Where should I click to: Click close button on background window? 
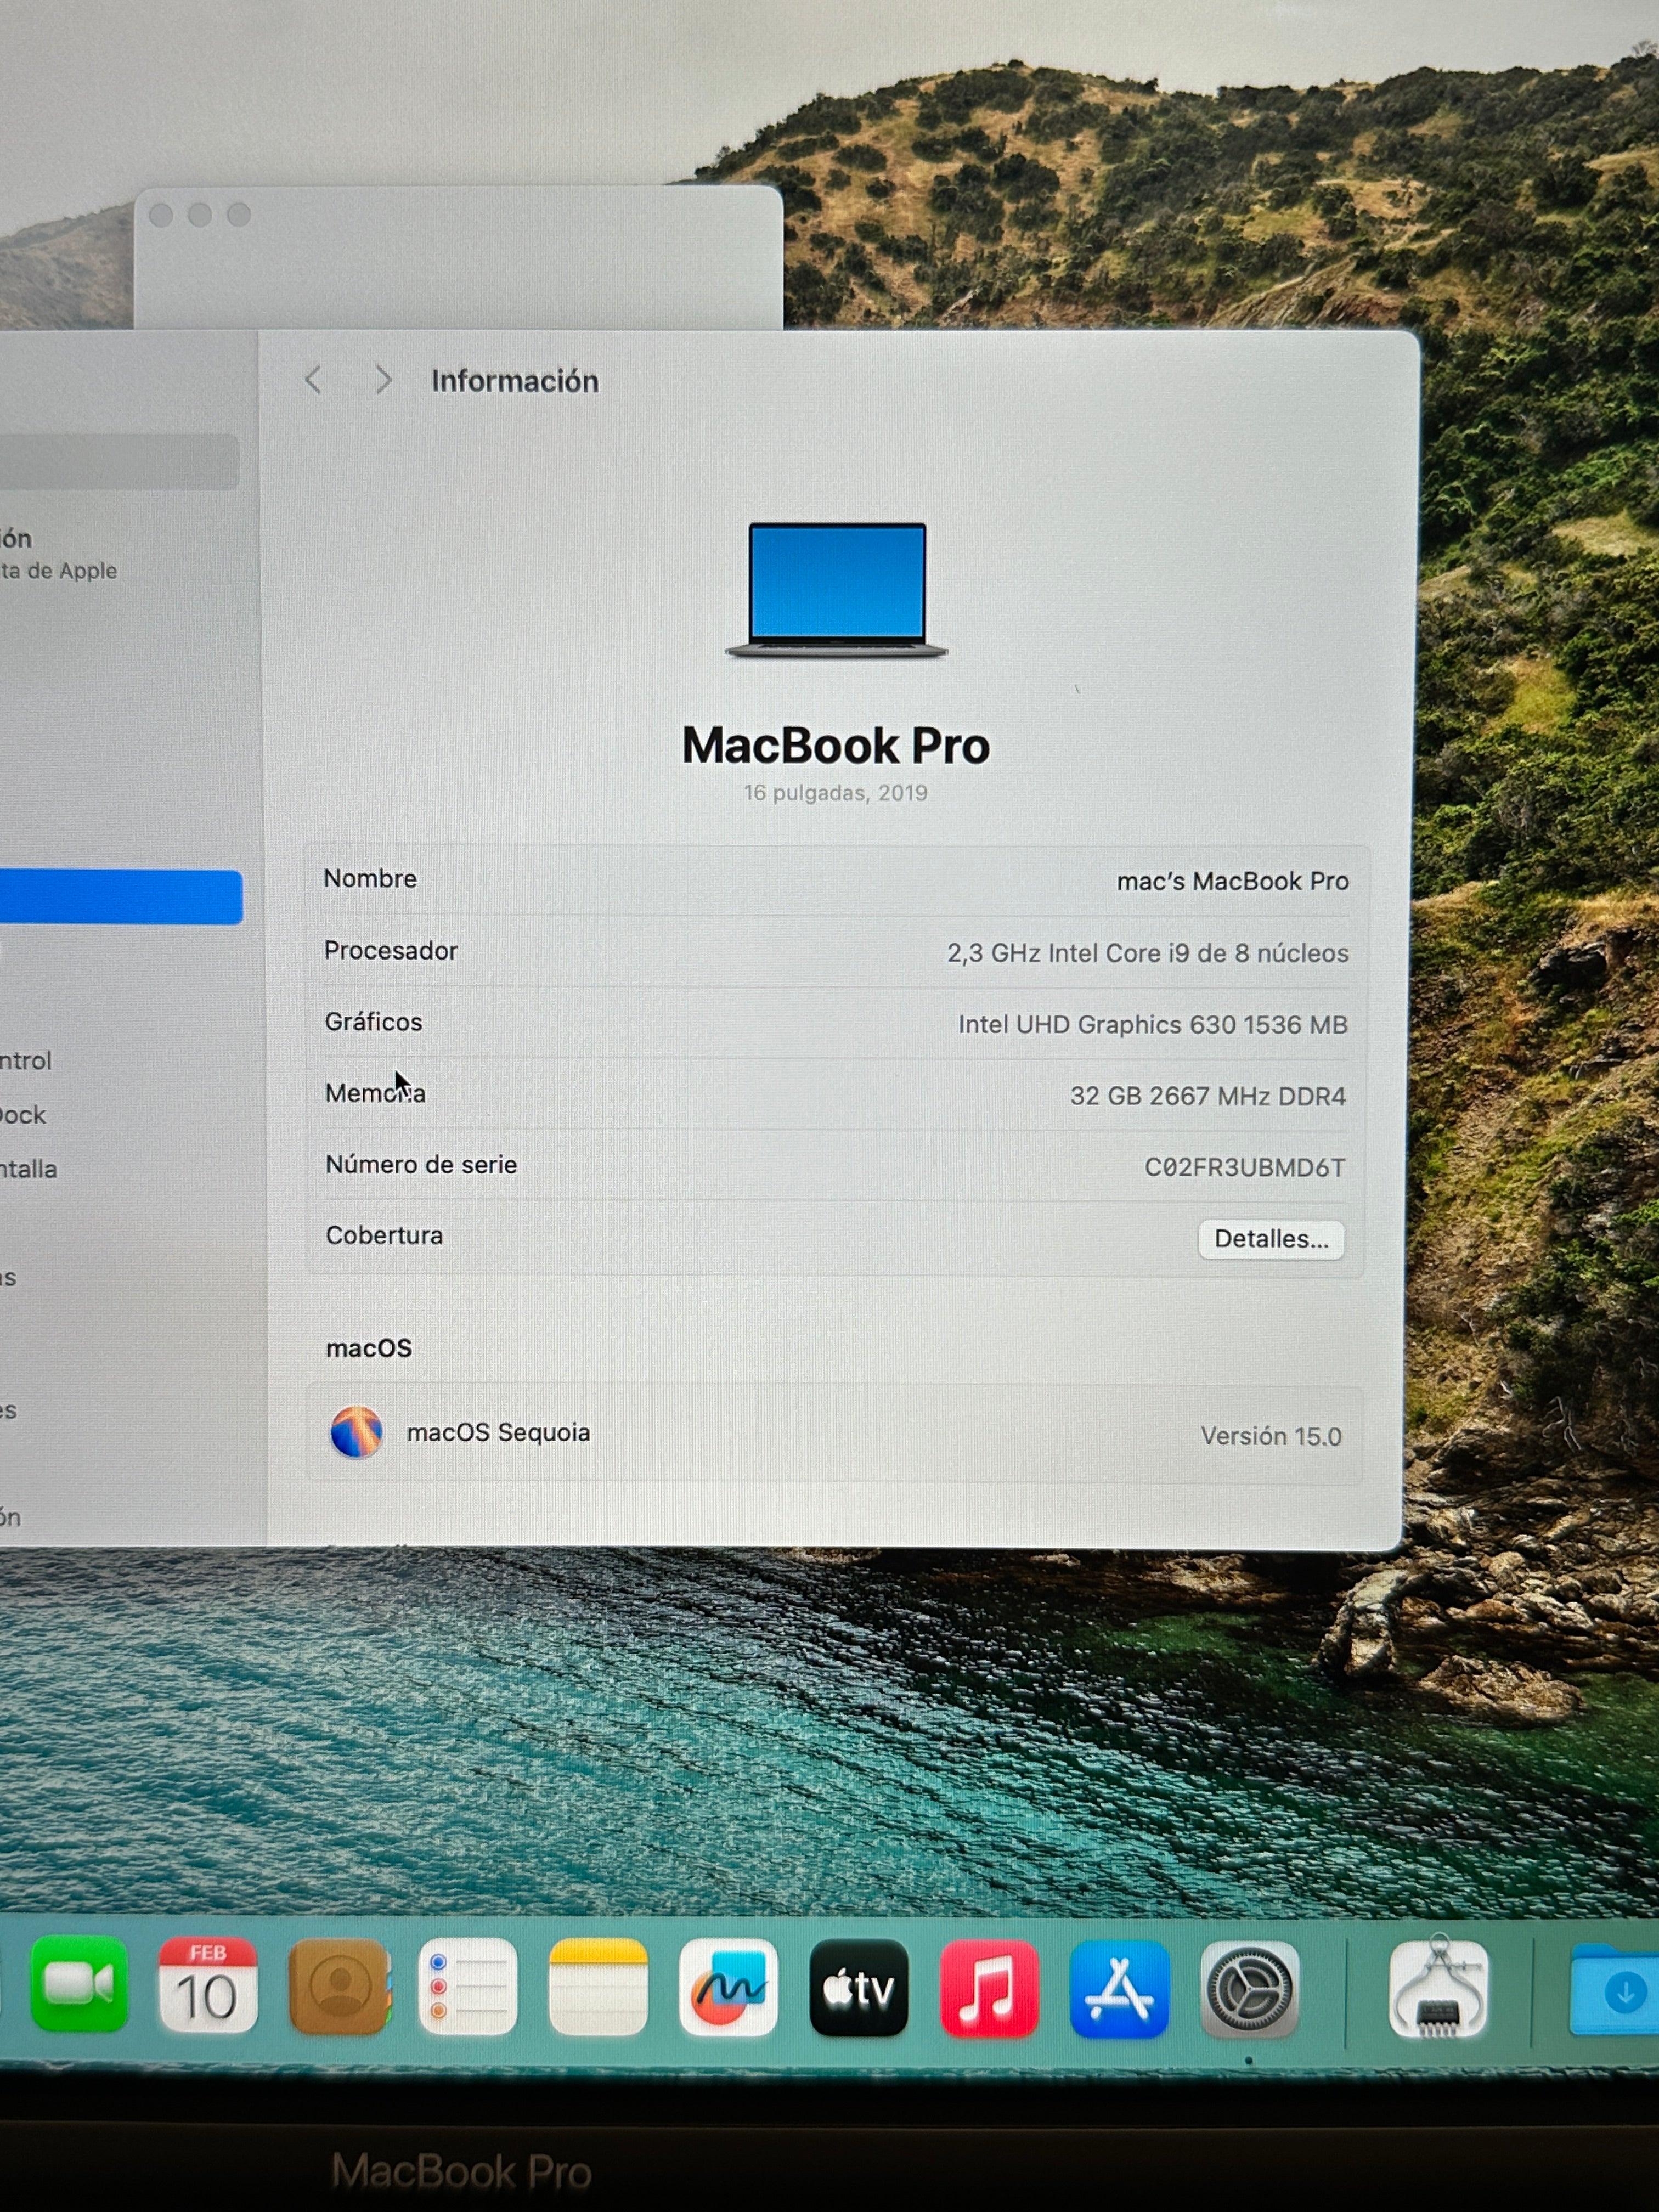(161, 215)
